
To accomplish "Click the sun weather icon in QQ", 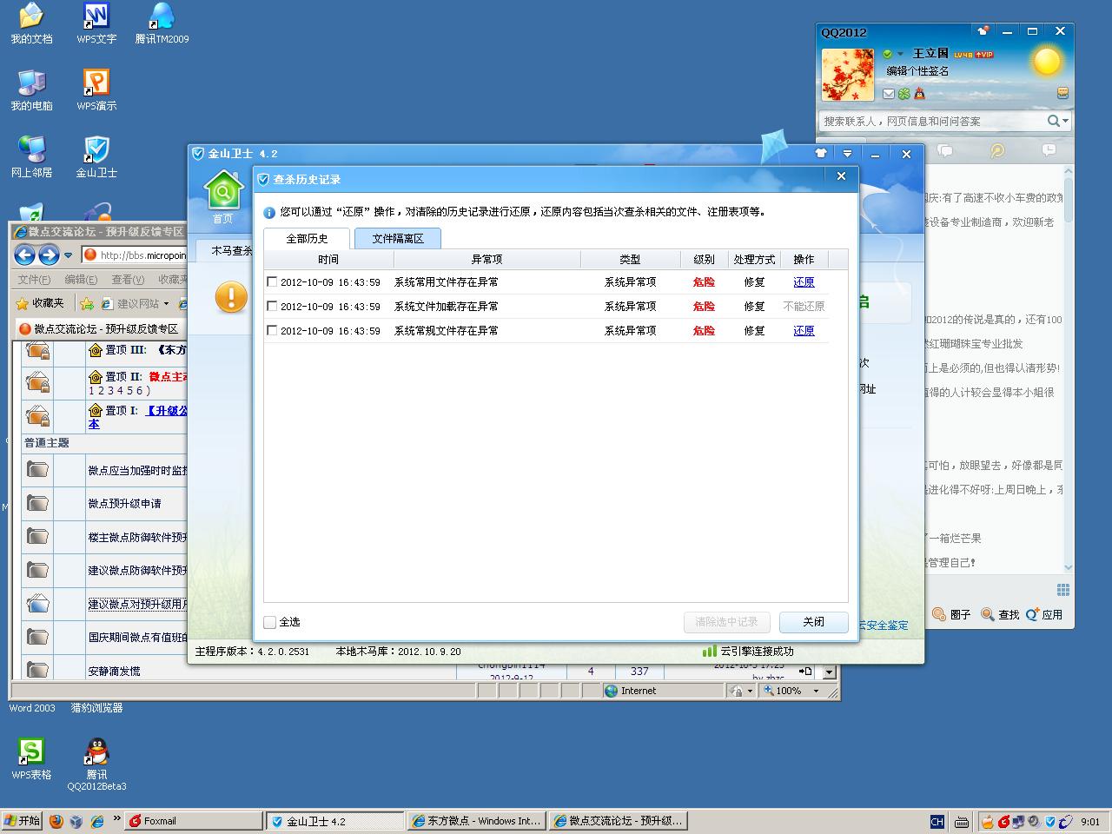I will pos(1045,62).
